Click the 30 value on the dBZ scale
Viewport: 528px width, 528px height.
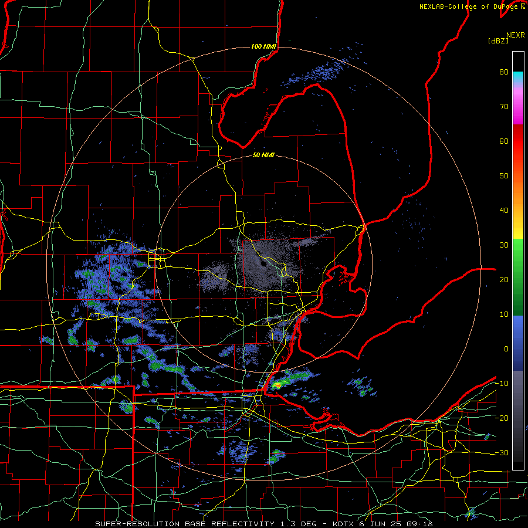point(504,245)
